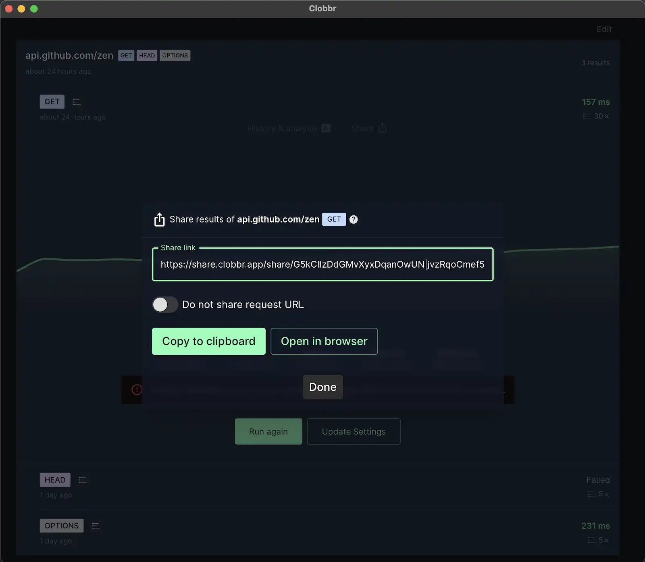Screen dimensions: 645x562
Task: Click the 3 results count
Action: (x=595, y=63)
